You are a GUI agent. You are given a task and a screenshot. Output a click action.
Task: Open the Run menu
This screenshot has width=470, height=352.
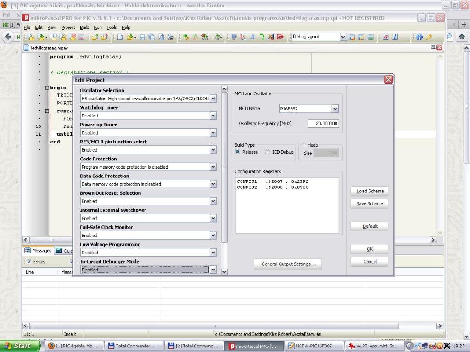(x=98, y=27)
